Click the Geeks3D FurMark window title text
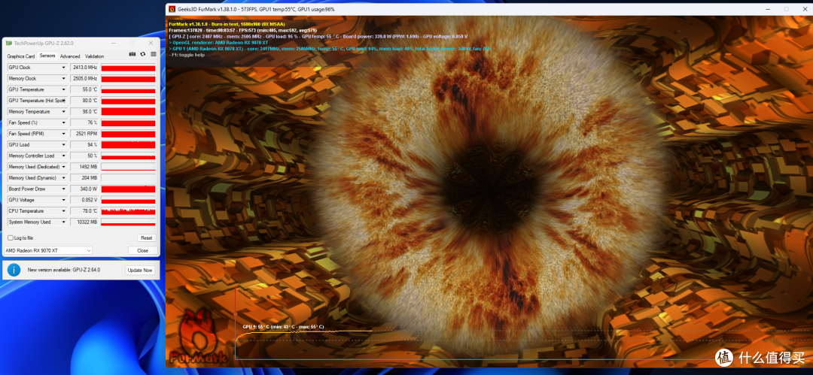The width and height of the screenshot is (813, 375). click(x=257, y=9)
